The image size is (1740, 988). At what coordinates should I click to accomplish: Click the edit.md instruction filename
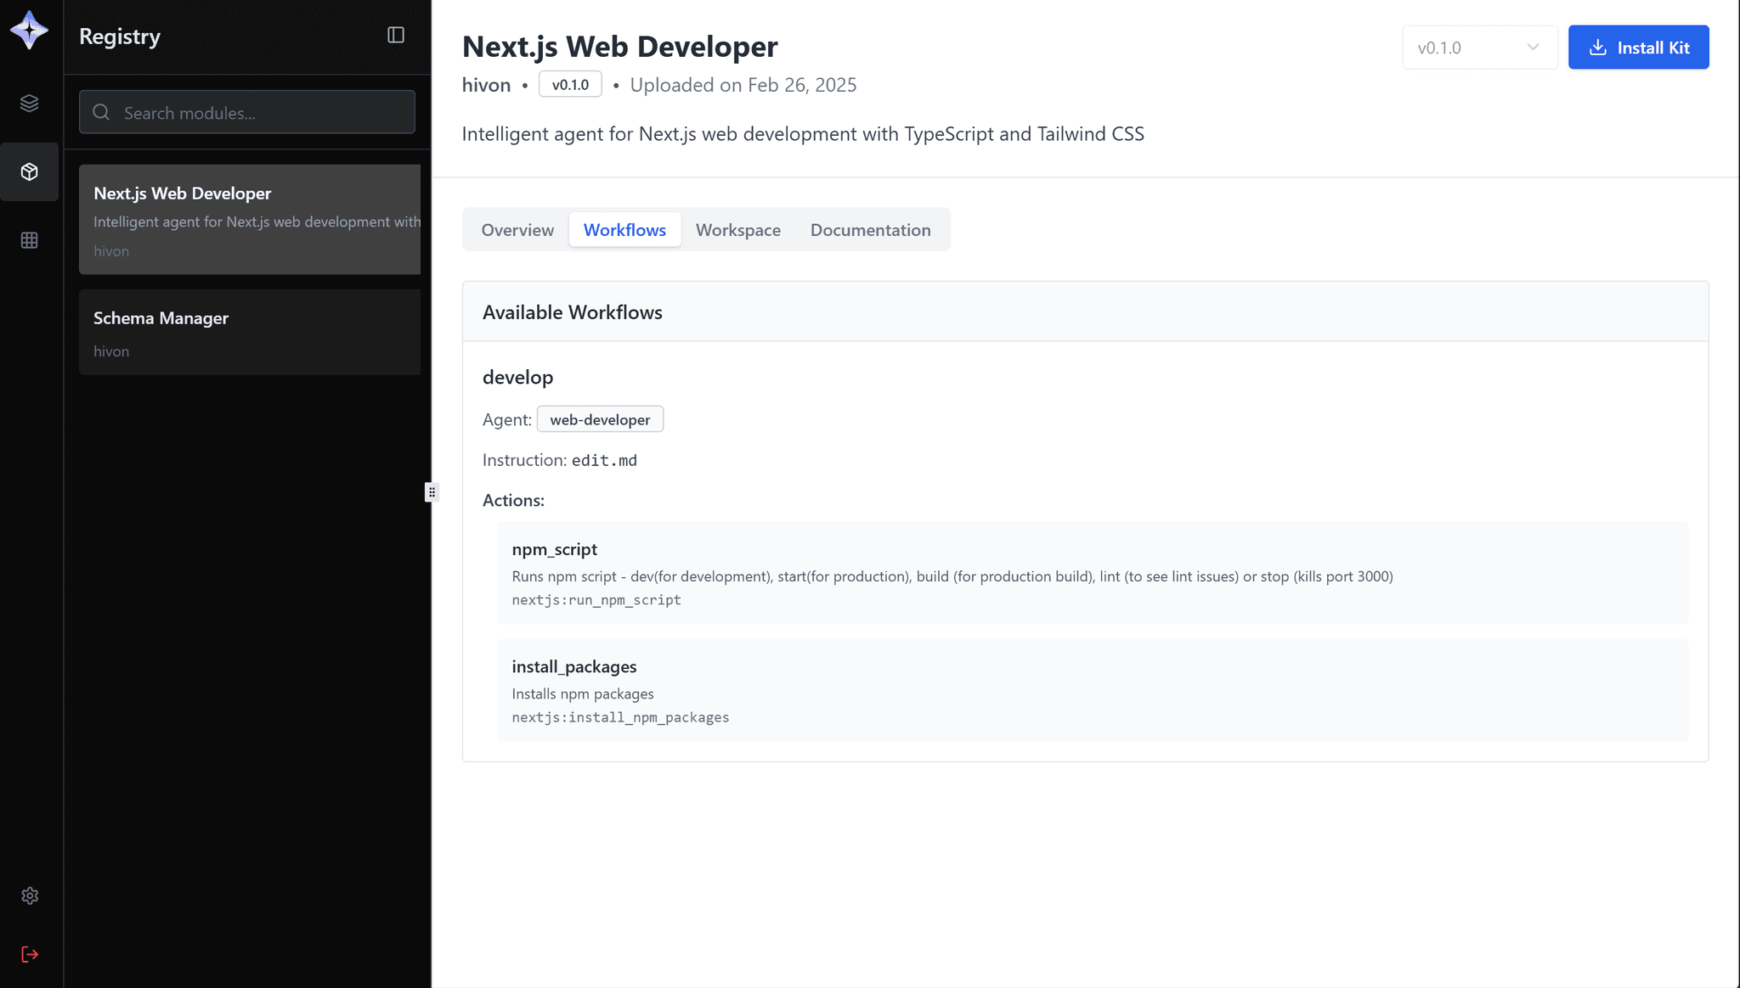click(604, 460)
